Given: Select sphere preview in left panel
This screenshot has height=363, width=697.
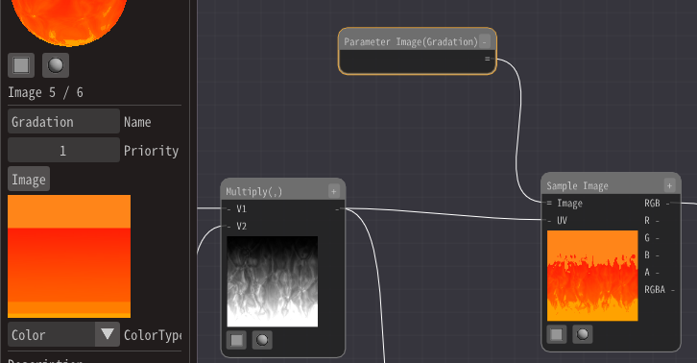Looking at the screenshot, I should [56, 65].
